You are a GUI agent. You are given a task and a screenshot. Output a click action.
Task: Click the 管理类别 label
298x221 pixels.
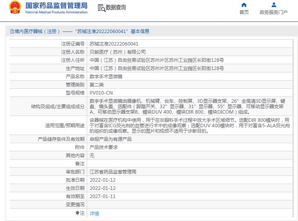(75, 85)
